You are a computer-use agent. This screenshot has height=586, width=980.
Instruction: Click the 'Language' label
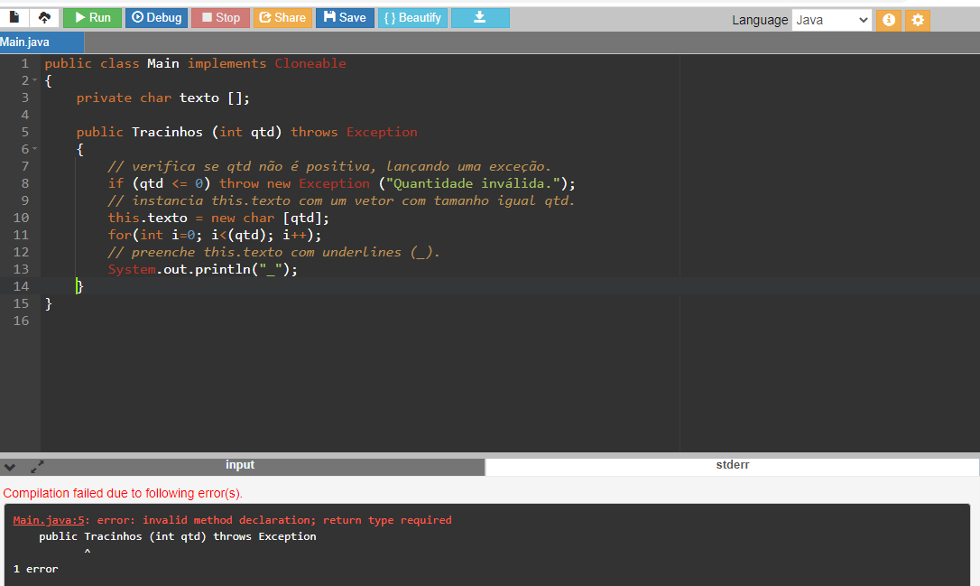(x=760, y=20)
